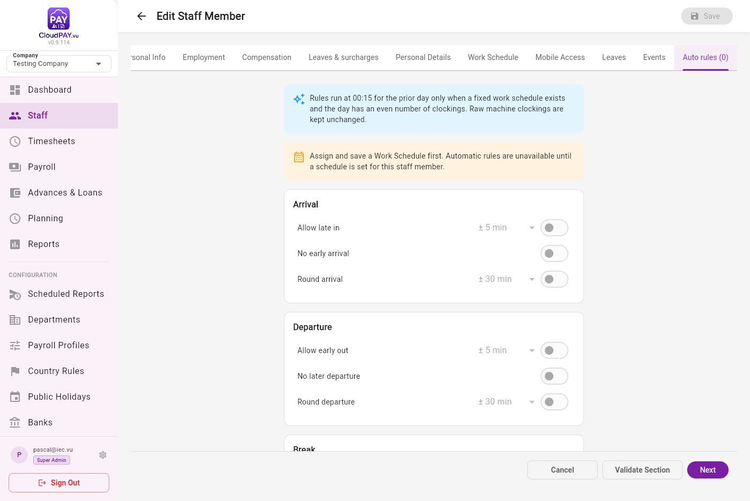750x501 pixels.
Task: Click the Reports chart icon
Action: pyautogui.click(x=15, y=244)
